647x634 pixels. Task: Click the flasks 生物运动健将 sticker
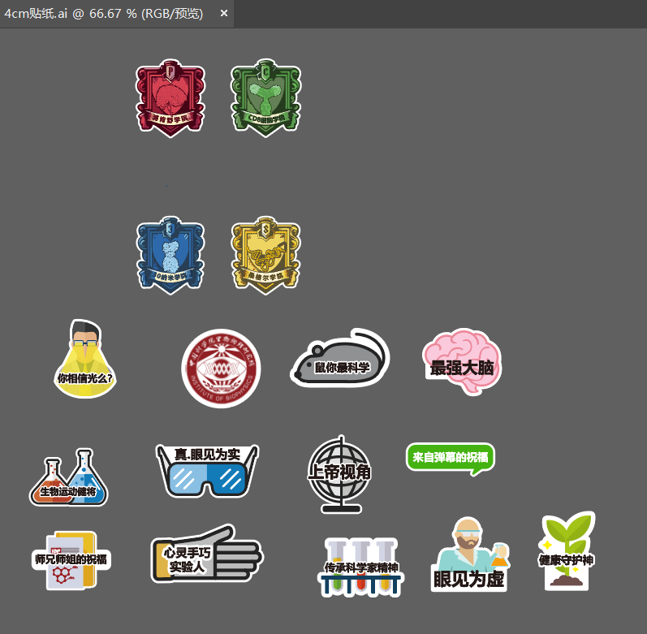69,478
